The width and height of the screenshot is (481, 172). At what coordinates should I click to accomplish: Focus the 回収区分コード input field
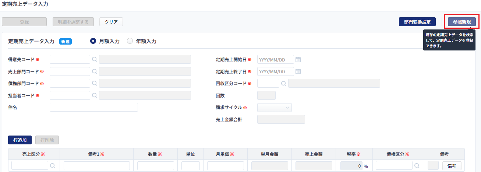pyautogui.click(x=269, y=84)
